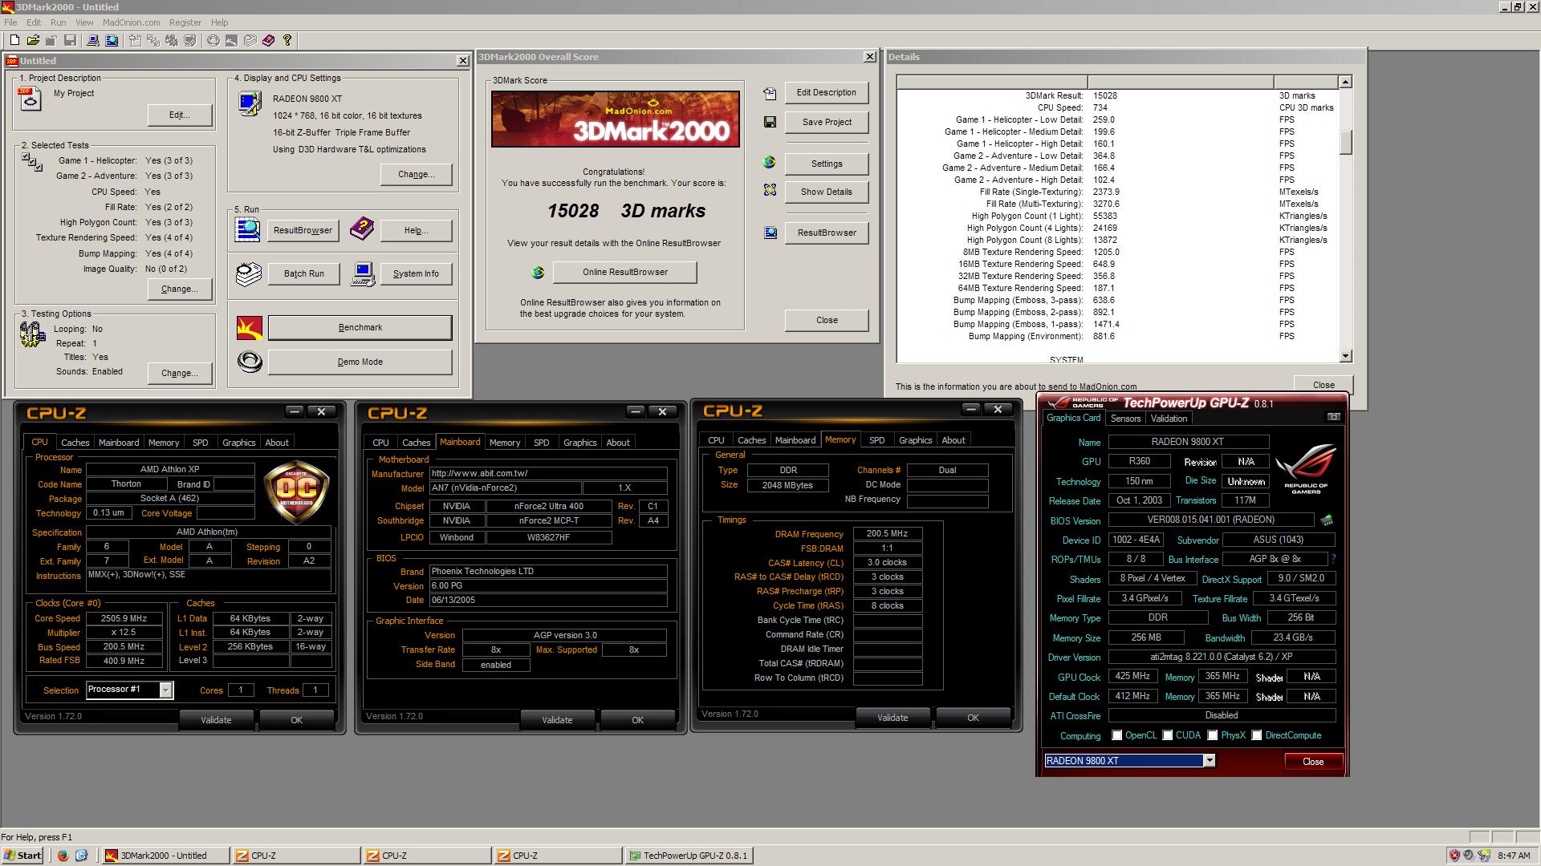
Task: Click the GPU-Z screenshot camera icon
Action: coord(1333,417)
